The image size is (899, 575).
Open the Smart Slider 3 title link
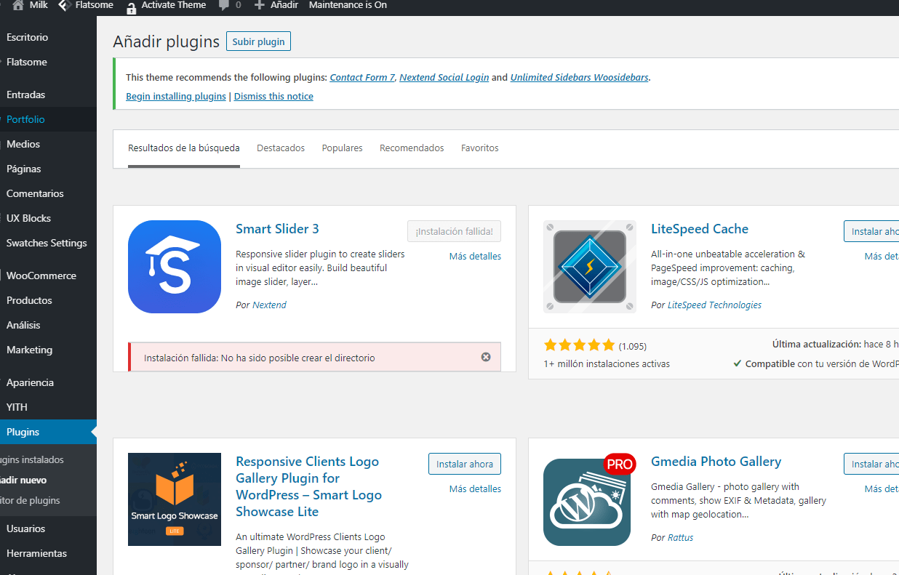click(277, 228)
